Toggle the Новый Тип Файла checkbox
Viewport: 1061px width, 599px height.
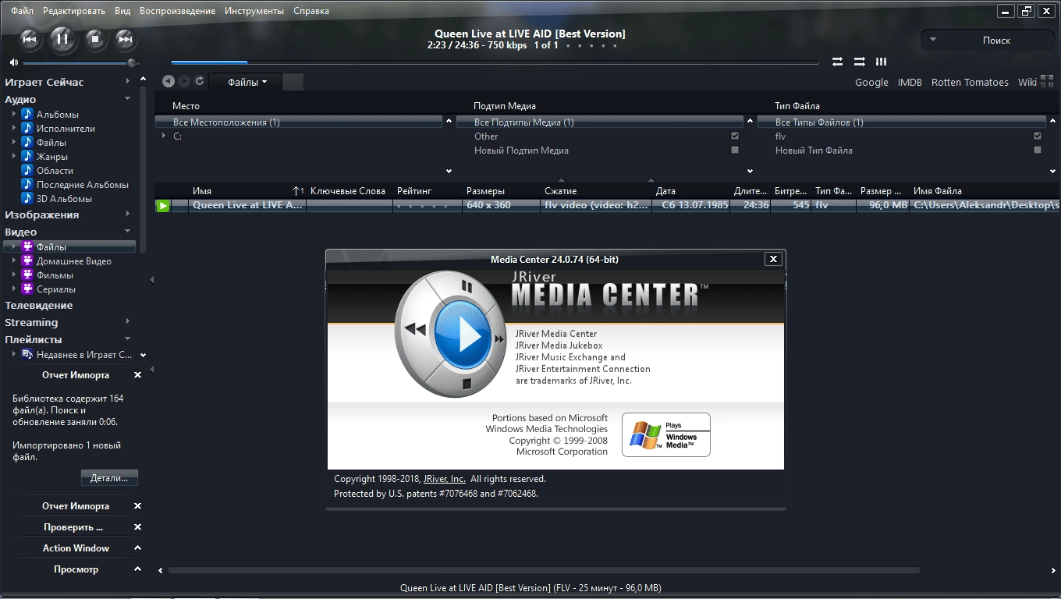(x=1038, y=150)
